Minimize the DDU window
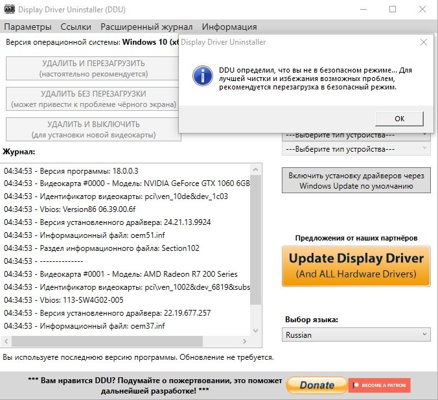The height and width of the screenshot is (400, 438). [x=363, y=9]
